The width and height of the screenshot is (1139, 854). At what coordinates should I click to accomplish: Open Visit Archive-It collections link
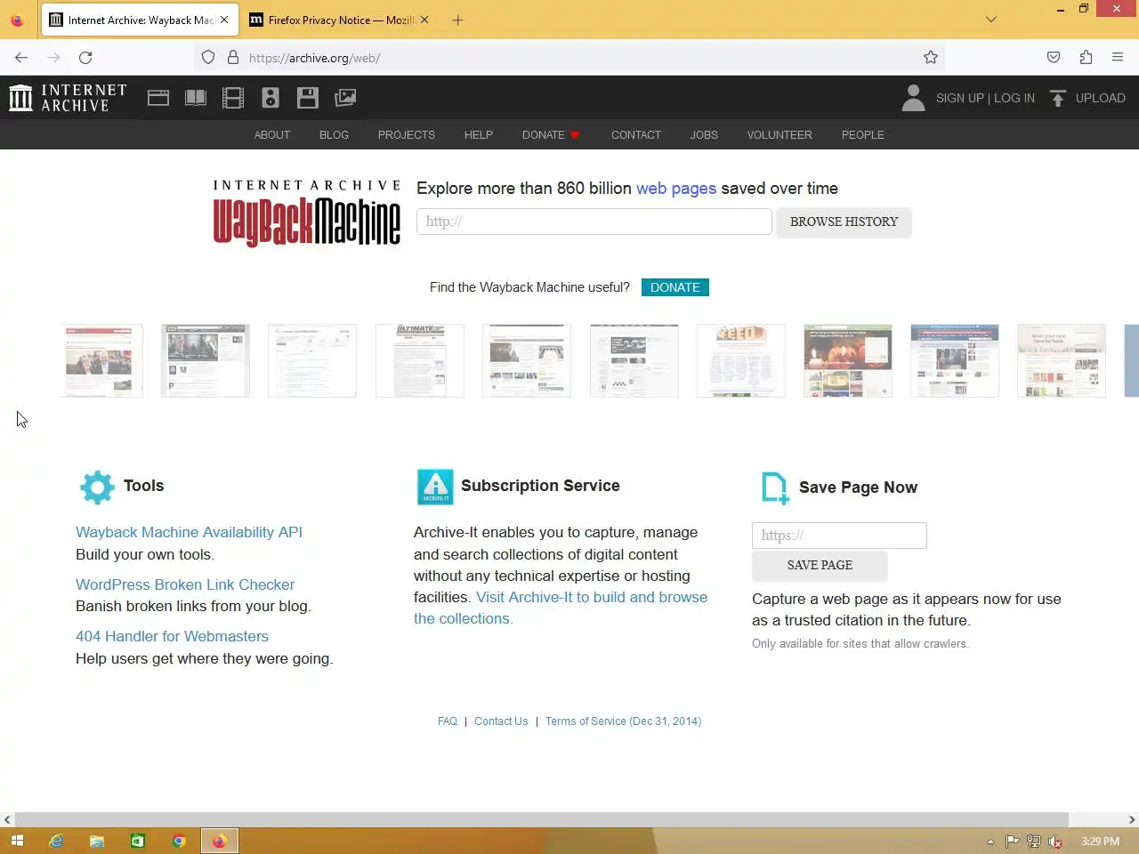[561, 608]
